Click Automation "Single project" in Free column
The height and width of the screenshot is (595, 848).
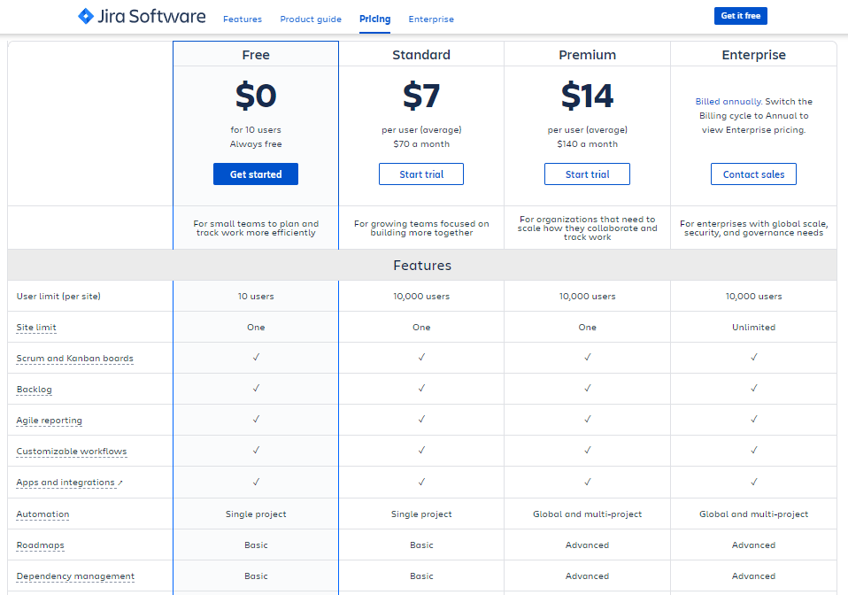point(256,514)
